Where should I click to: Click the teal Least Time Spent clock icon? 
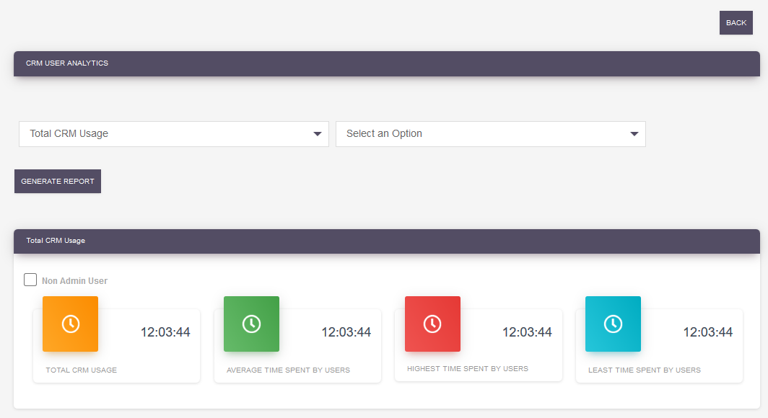coord(614,324)
